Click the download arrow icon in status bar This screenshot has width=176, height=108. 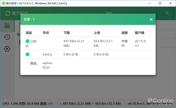61,104
